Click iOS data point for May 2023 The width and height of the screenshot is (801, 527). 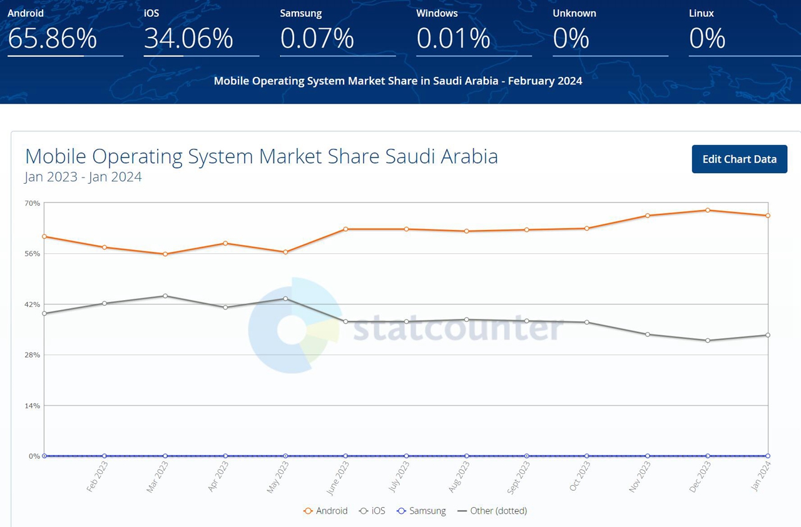(x=285, y=298)
